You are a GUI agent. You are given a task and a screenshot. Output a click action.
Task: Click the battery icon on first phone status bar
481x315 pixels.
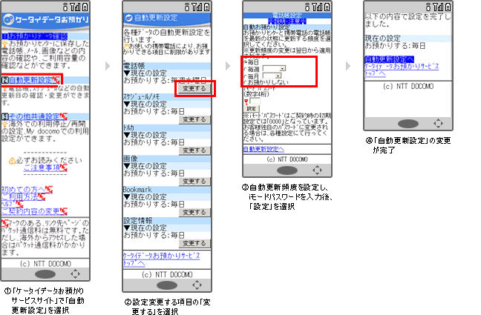click(85, 7)
